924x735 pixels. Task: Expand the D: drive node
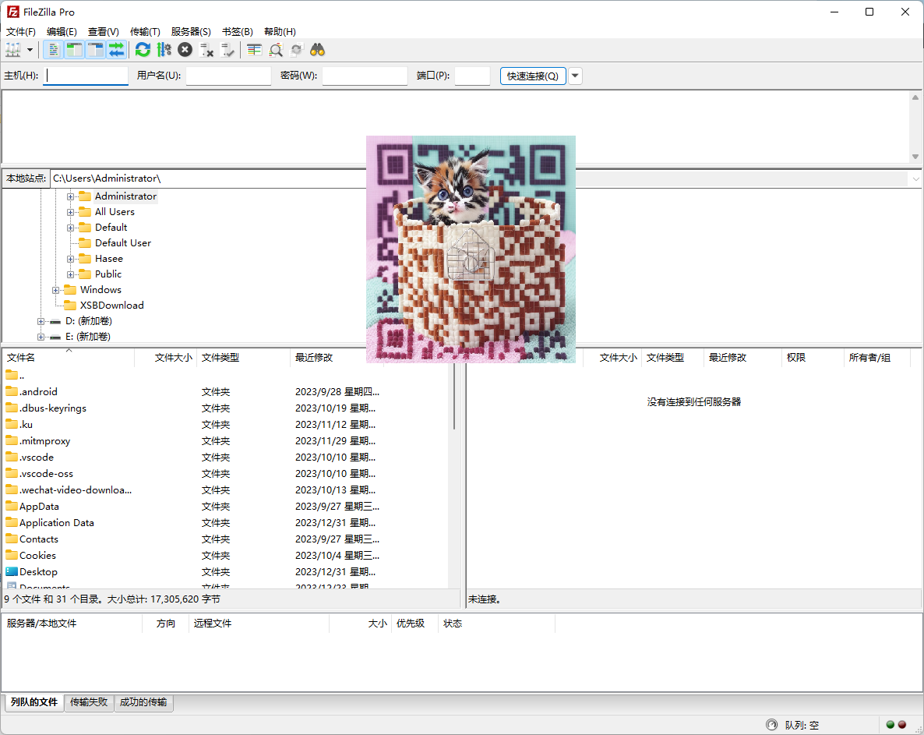pyautogui.click(x=41, y=320)
